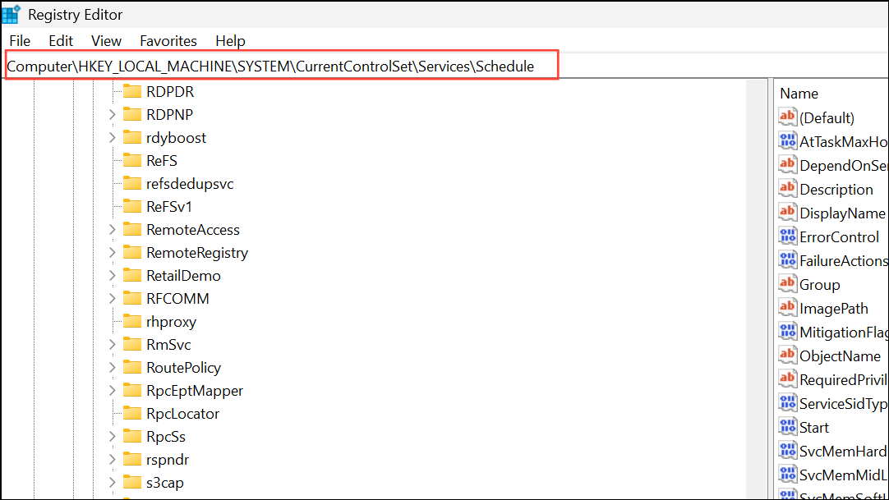Click the REG_SZ icon beside ImagePath
This screenshot has height=500, width=889.
(x=787, y=308)
